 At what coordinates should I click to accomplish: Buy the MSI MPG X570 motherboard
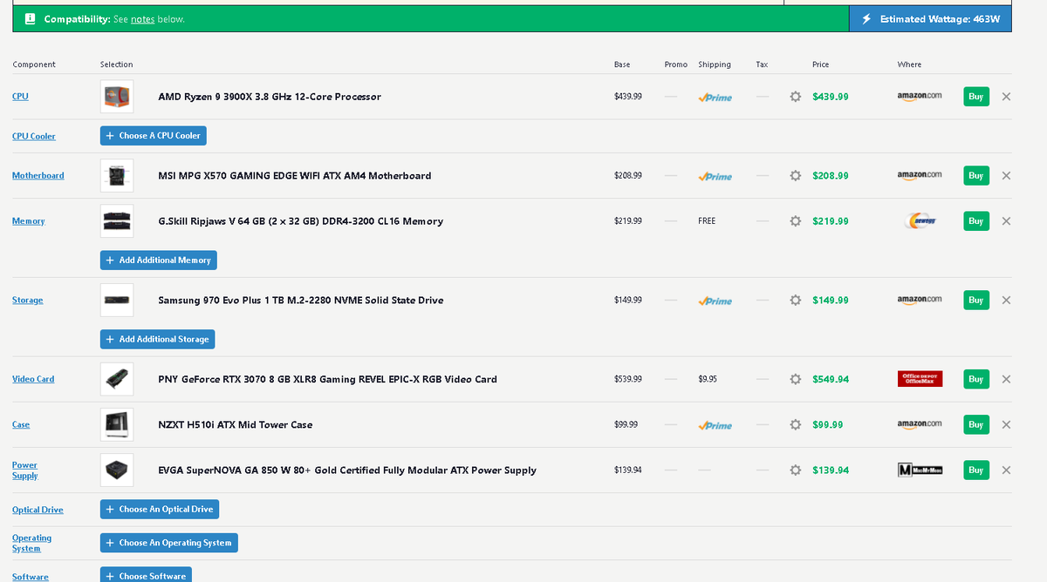[976, 175]
